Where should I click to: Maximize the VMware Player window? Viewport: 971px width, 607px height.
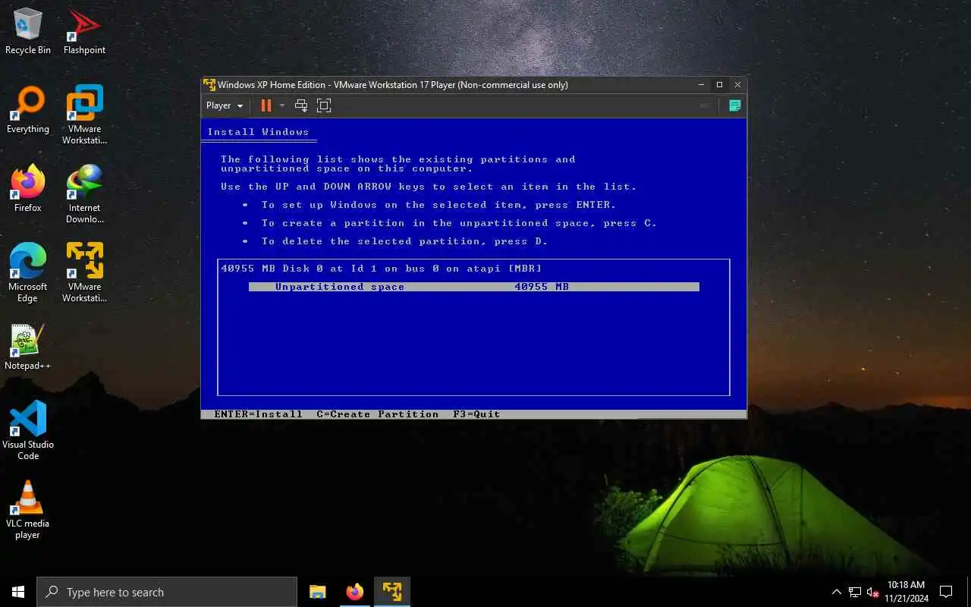tap(719, 85)
